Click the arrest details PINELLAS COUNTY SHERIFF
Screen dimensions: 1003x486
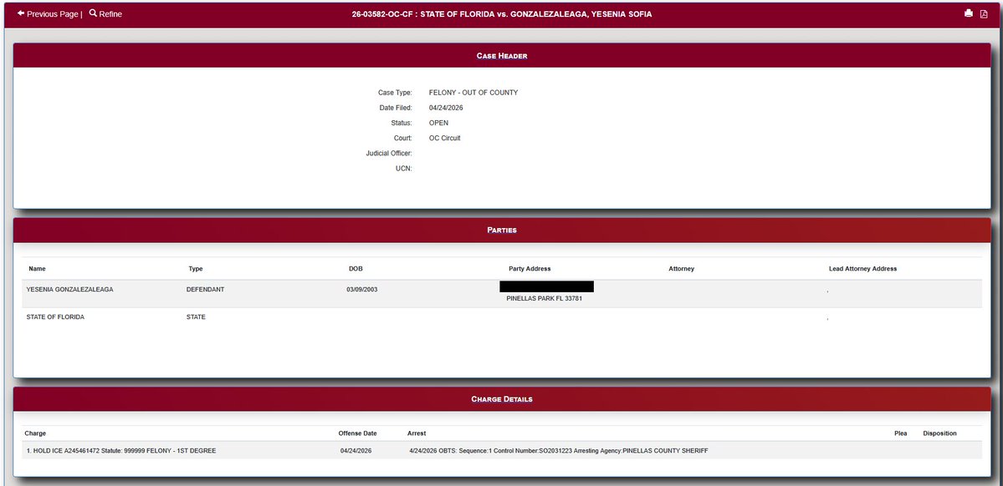[x=559, y=451]
